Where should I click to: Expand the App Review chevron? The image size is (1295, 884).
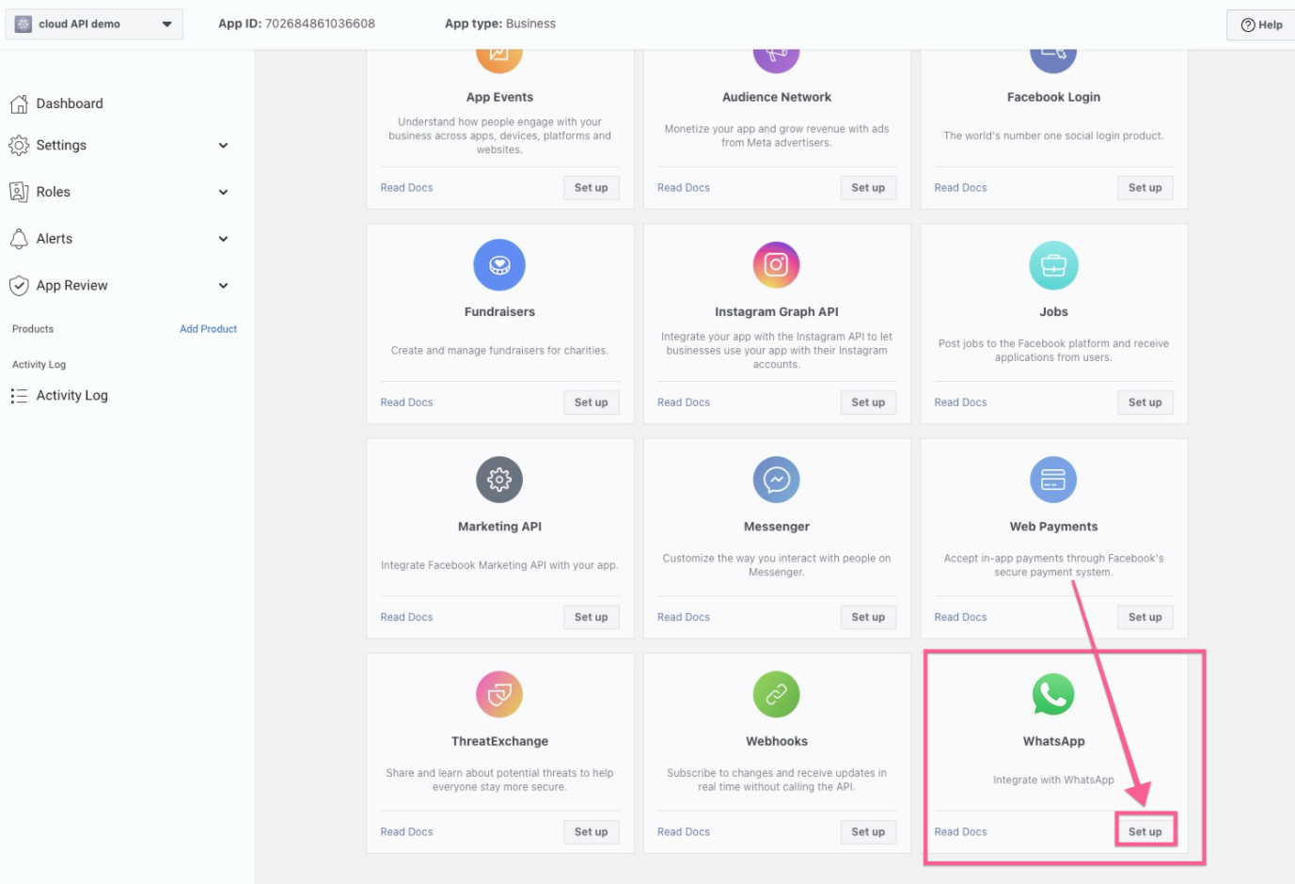(223, 285)
